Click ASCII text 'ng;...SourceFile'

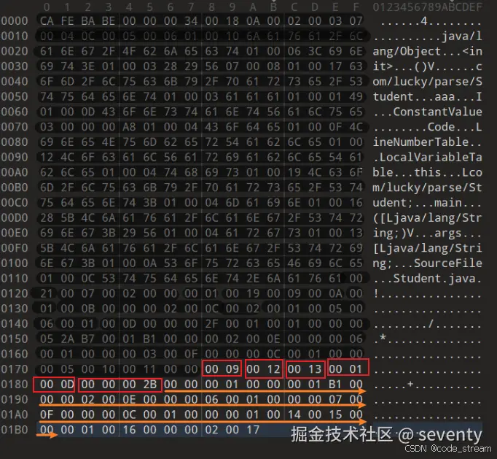coord(427,263)
